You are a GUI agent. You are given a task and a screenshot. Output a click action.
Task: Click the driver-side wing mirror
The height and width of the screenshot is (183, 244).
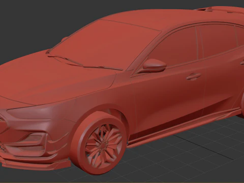pos(155,65)
